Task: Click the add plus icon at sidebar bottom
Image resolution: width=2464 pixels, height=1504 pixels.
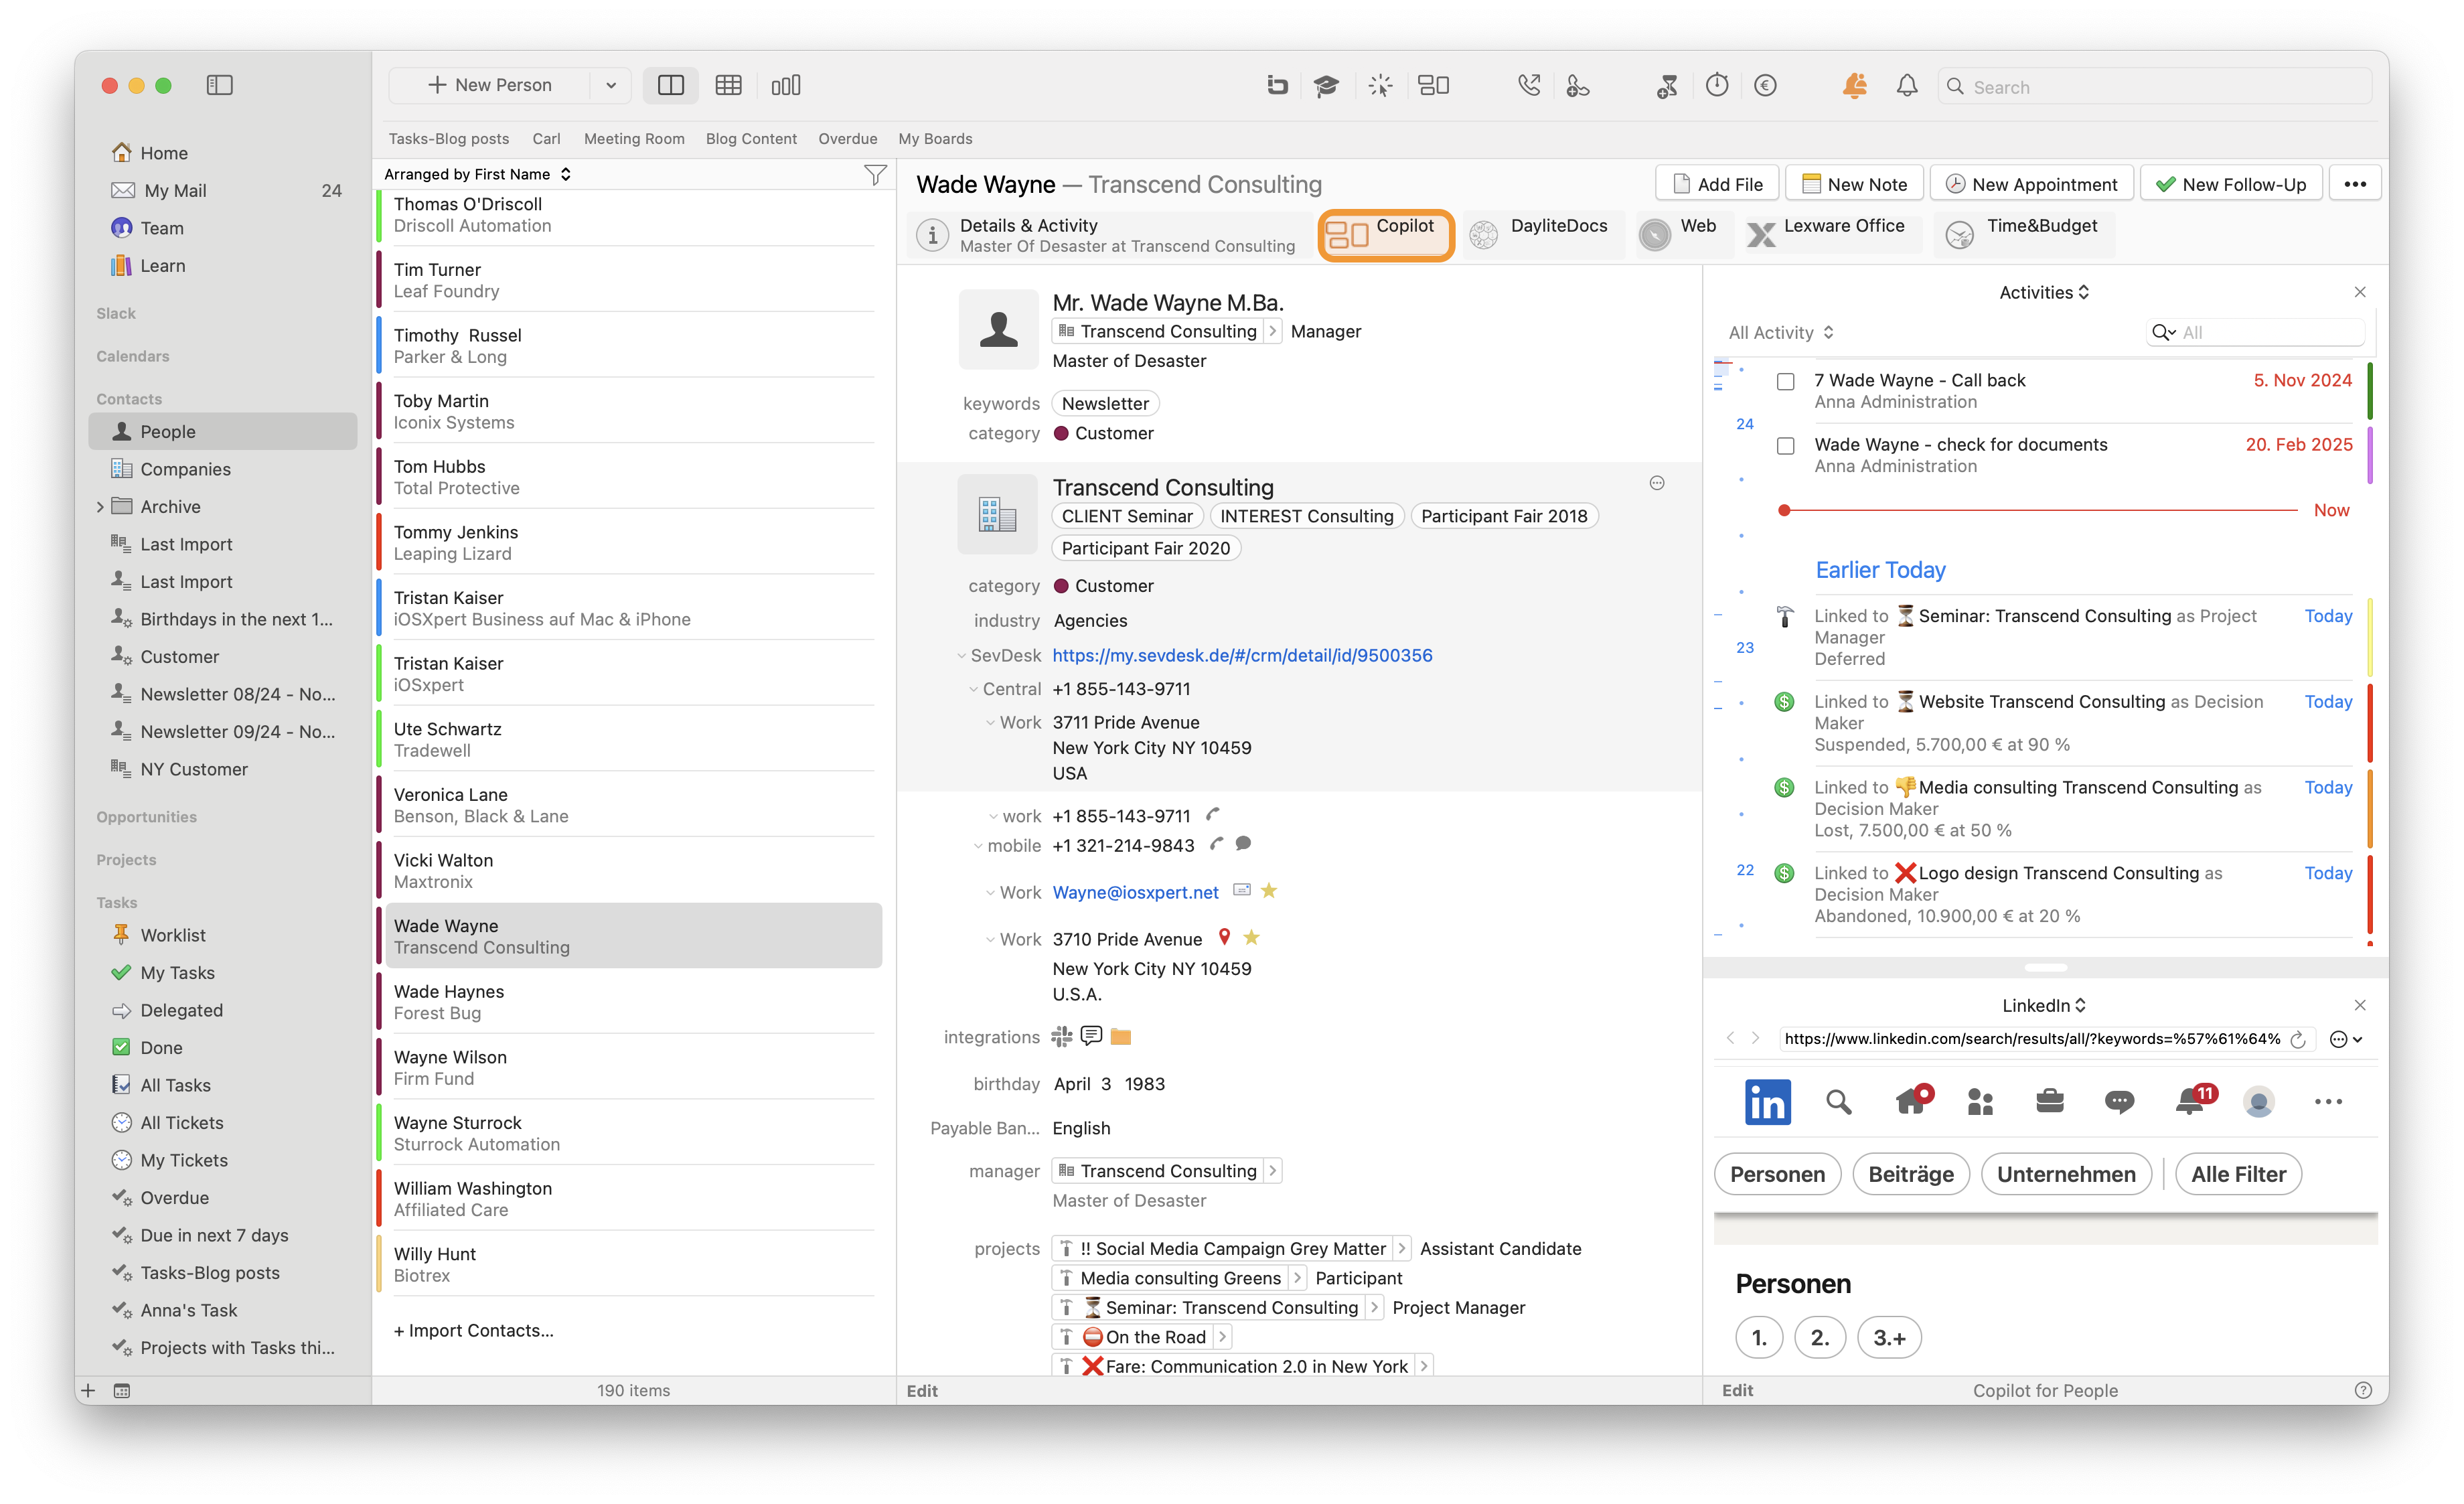Action: click(88, 1390)
